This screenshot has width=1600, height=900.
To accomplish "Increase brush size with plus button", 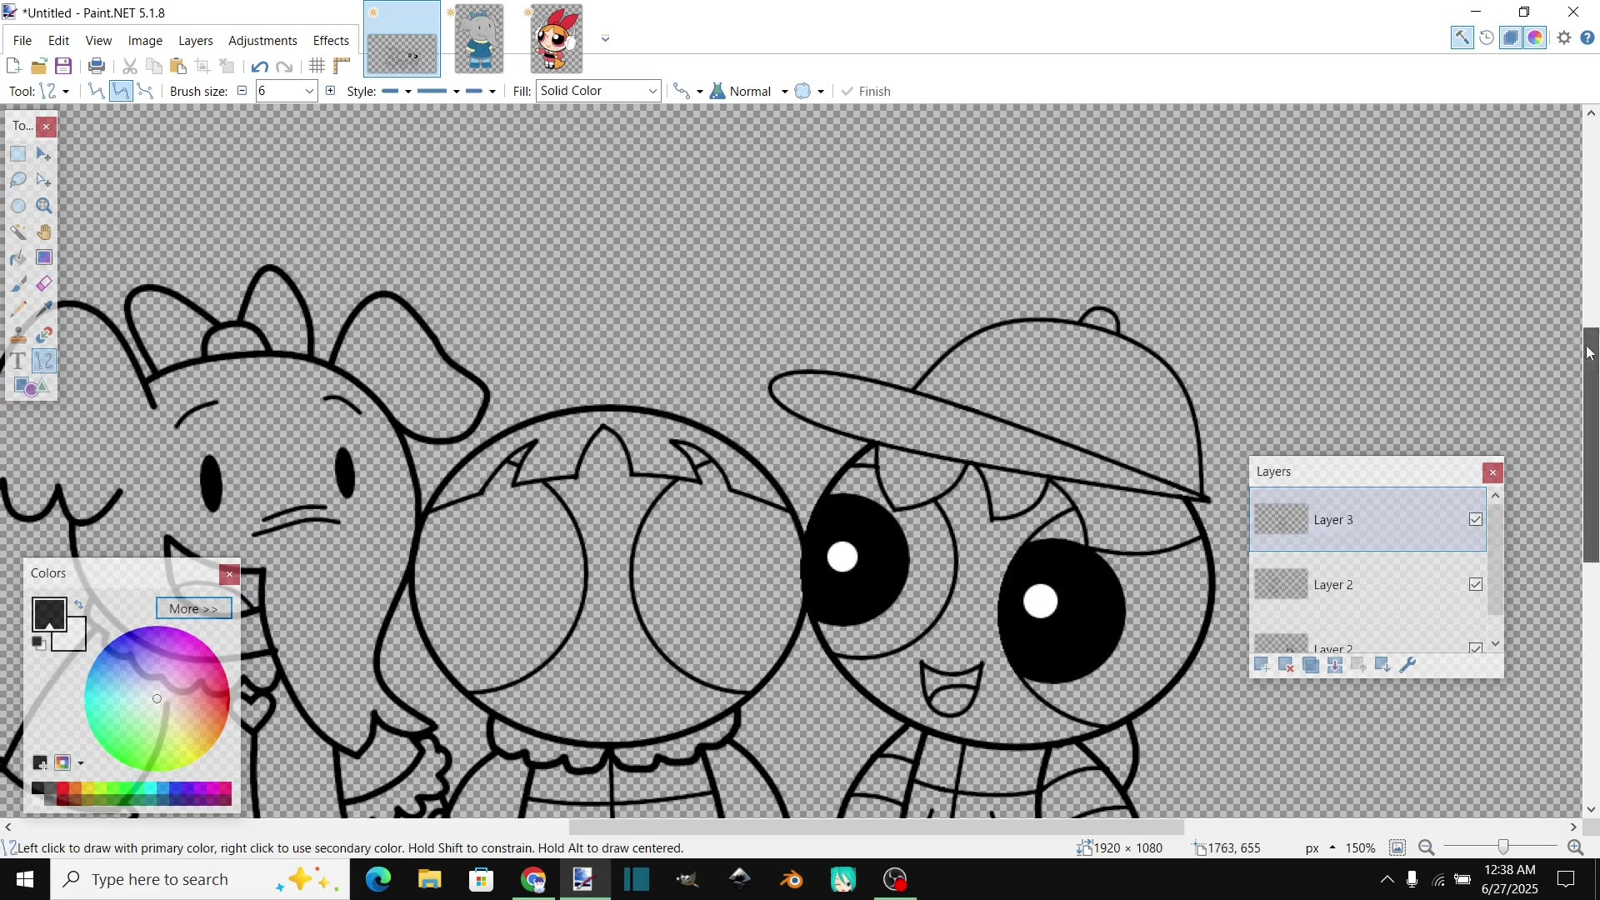I will pyautogui.click(x=330, y=91).
